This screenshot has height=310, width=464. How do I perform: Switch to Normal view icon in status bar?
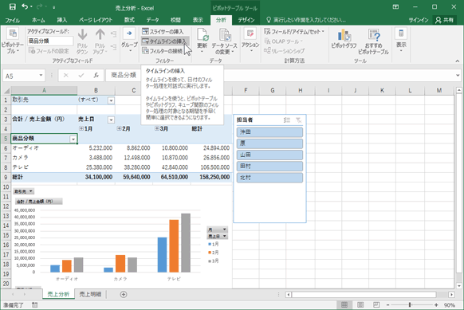pos(344,304)
